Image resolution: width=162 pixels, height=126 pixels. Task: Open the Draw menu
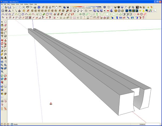[x=18, y=4]
